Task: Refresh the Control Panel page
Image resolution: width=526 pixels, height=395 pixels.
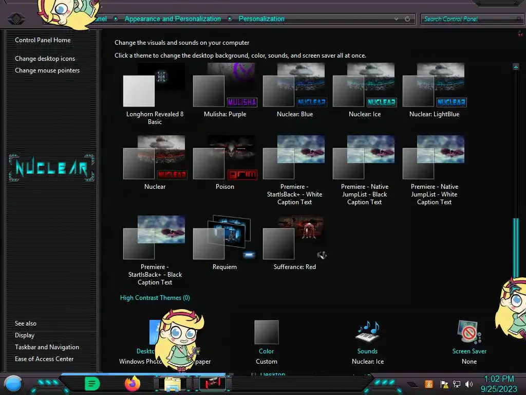Action: [407, 19]
